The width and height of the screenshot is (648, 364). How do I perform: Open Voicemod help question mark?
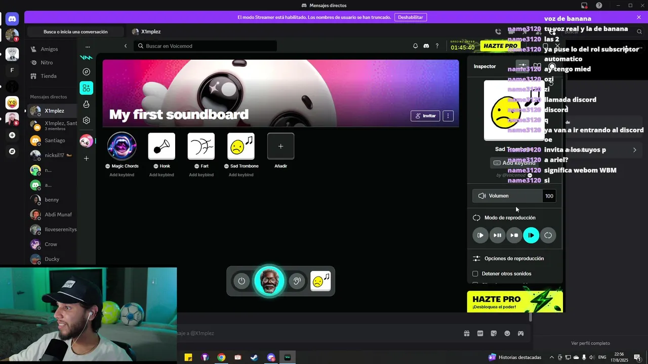437,46
